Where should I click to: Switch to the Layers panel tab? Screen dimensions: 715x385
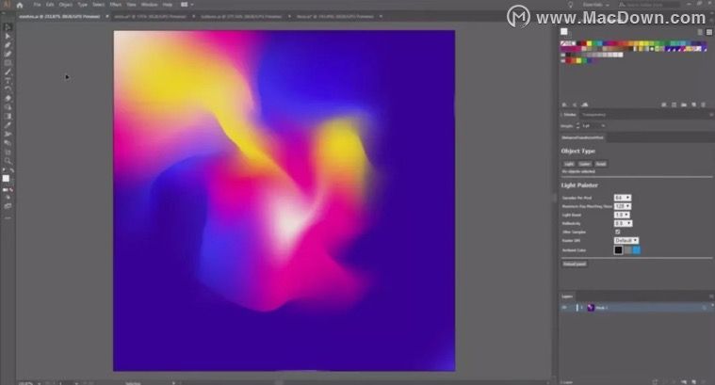pyautogui.click(x=567, y=297)
